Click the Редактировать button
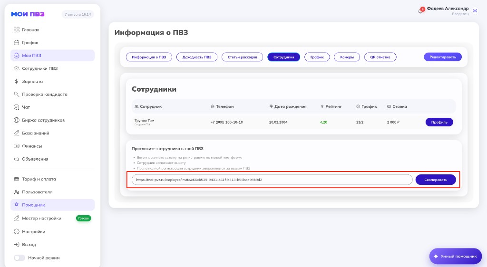 (x=443, y=57)
